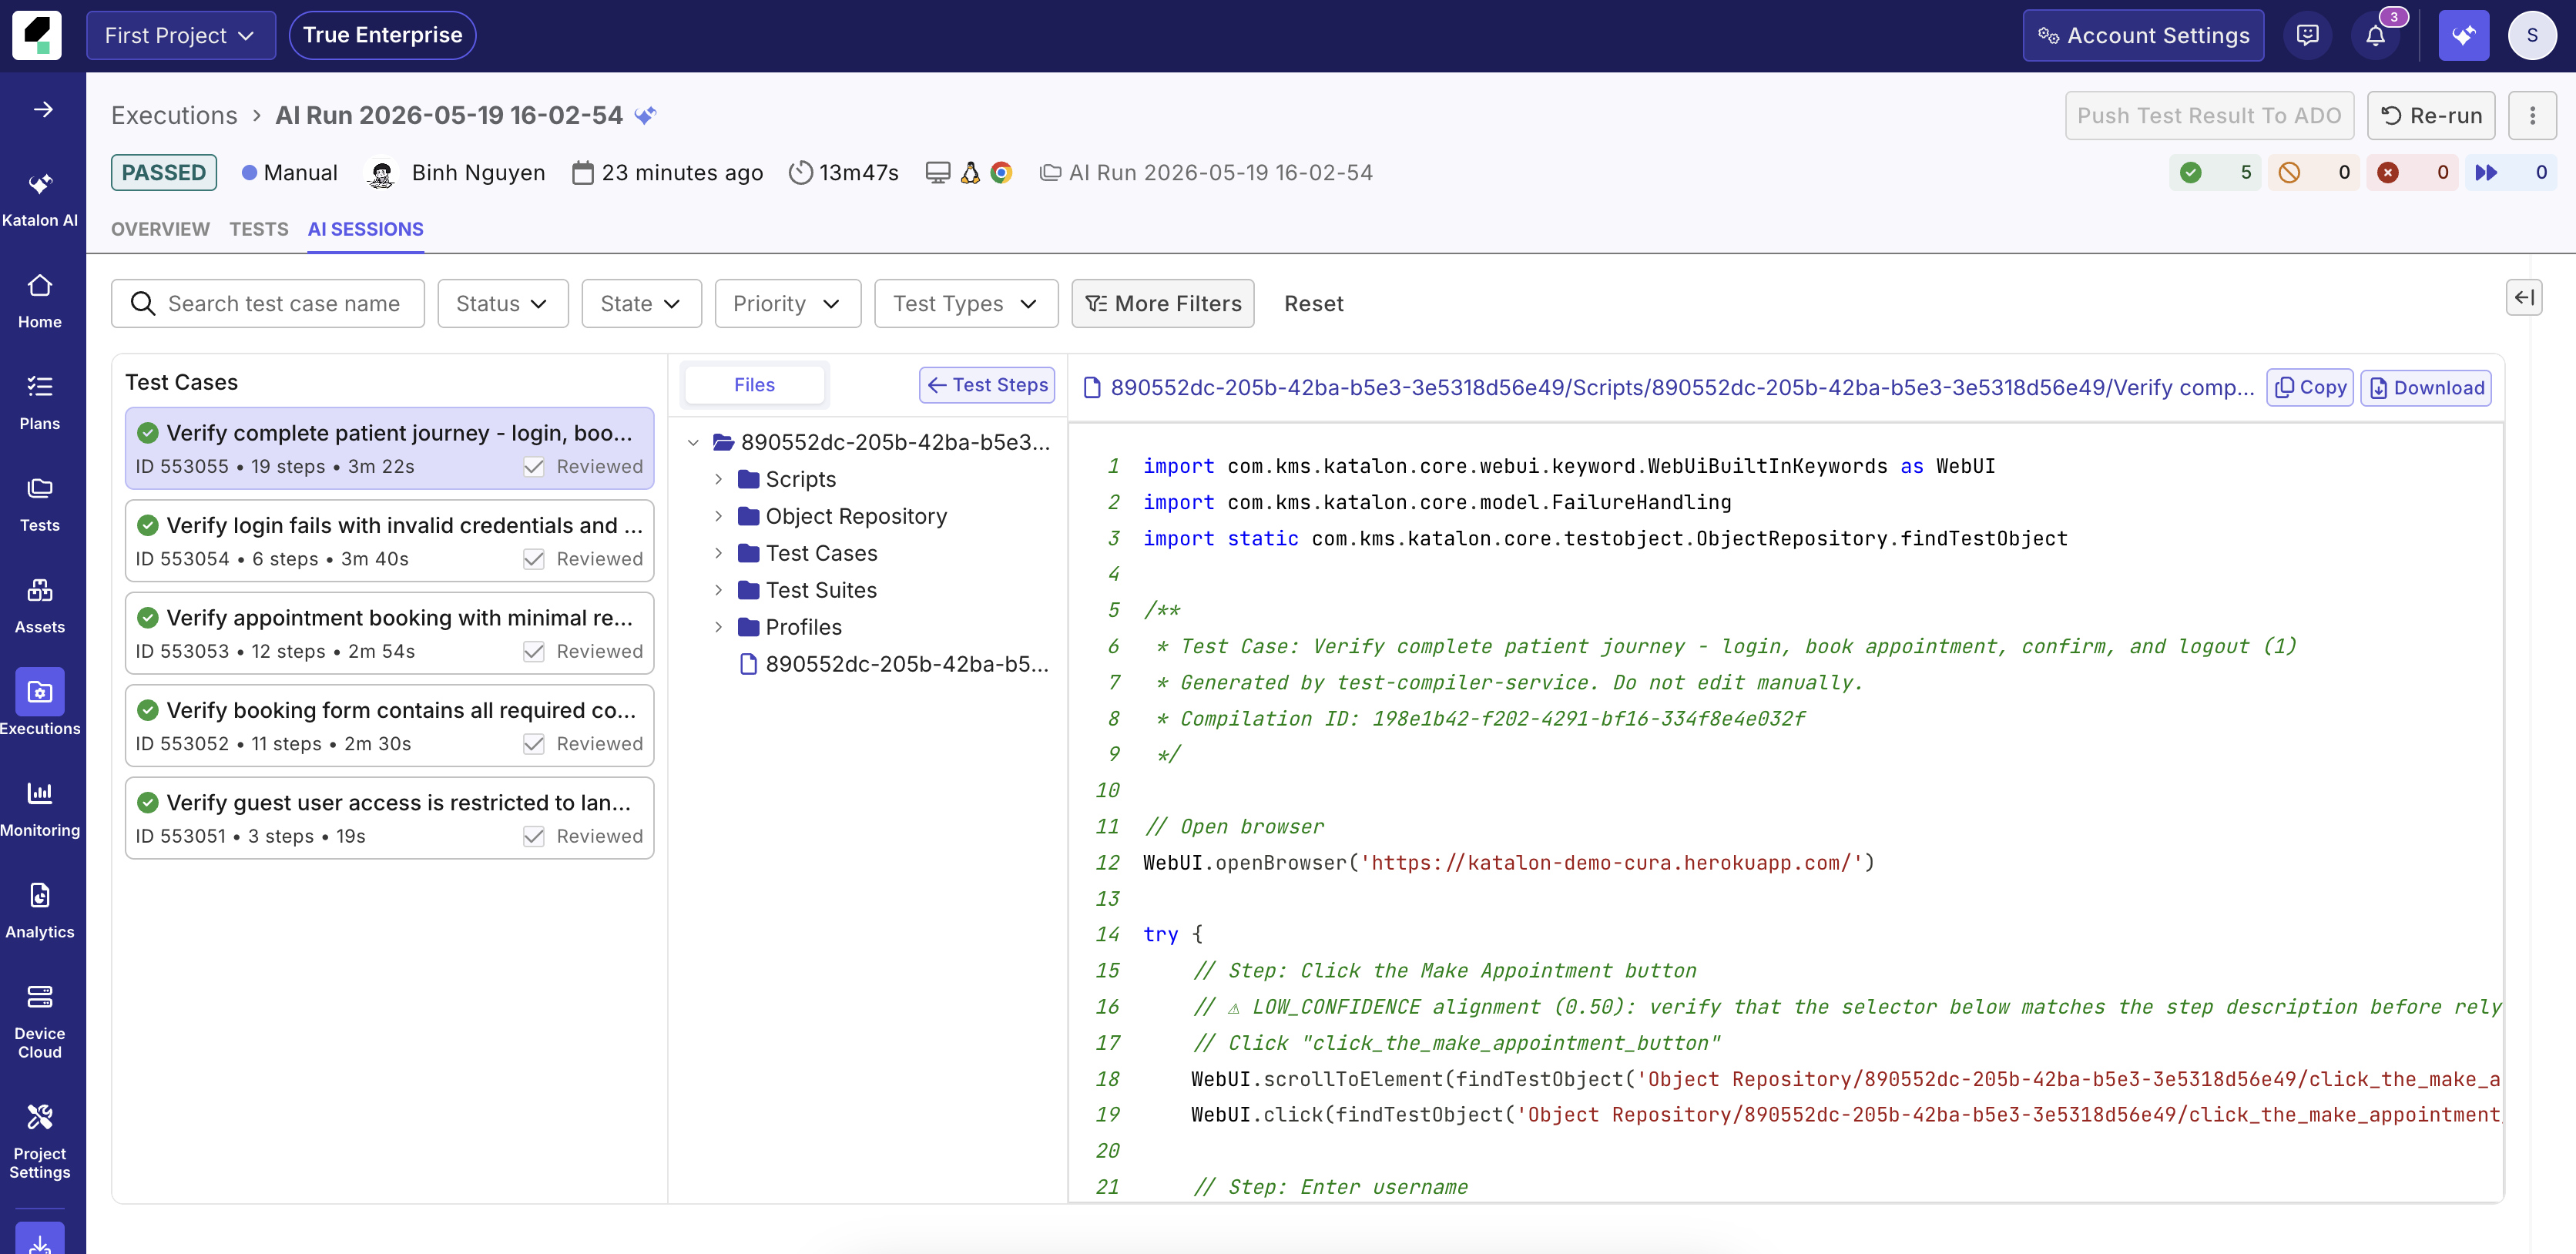Expand the Scripts folder
The width and height of the screenshot is (2576, 1254).
point(718,480)
